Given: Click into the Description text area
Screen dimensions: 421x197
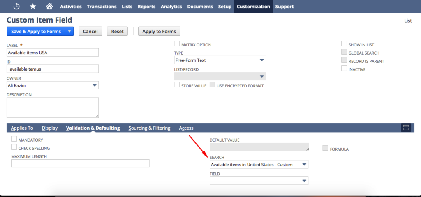Looking at the screenshot, I should (53, 108).
